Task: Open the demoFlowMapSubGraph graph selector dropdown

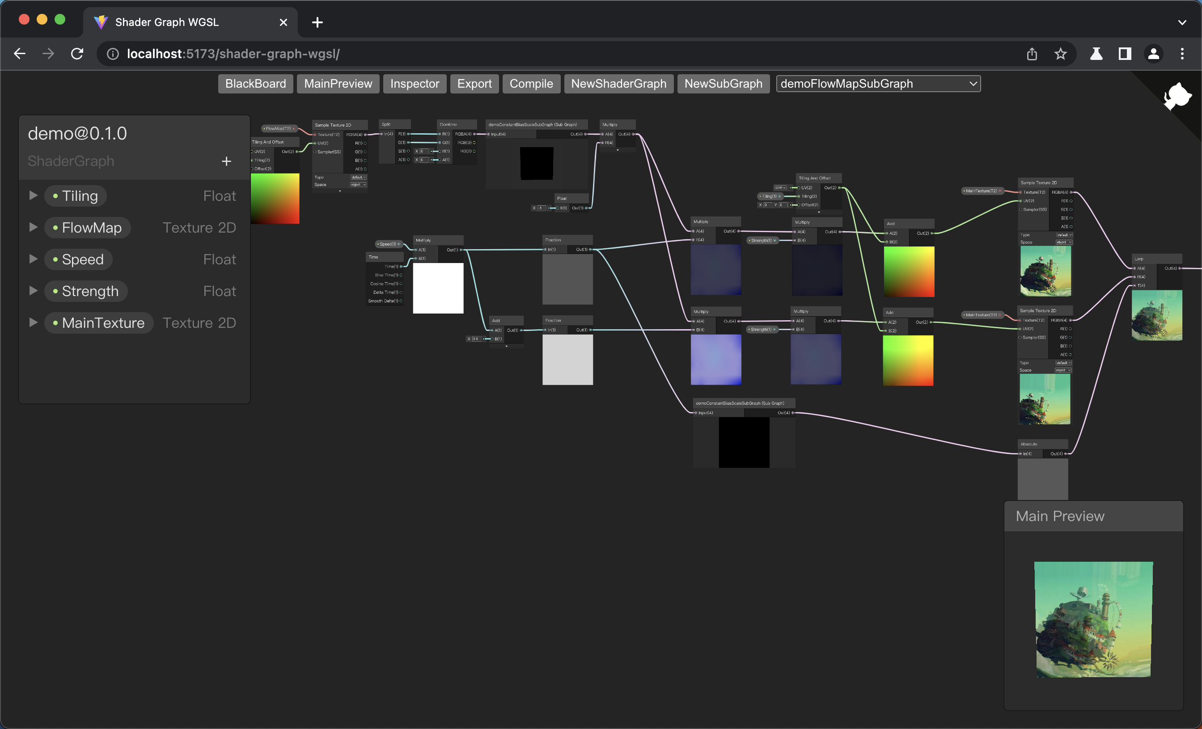Action: (x=878, y=84)
